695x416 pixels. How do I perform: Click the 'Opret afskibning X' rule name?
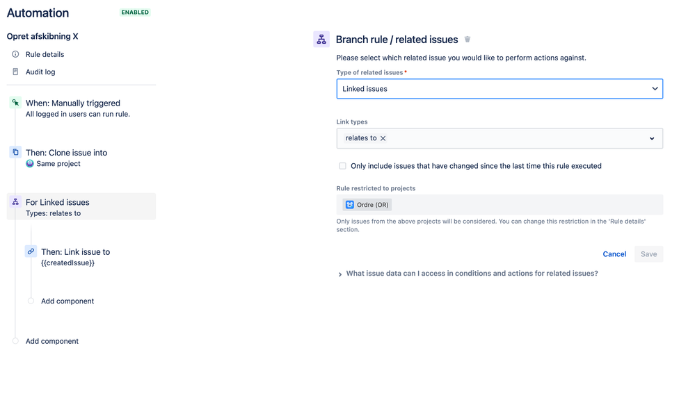(42, 36)
